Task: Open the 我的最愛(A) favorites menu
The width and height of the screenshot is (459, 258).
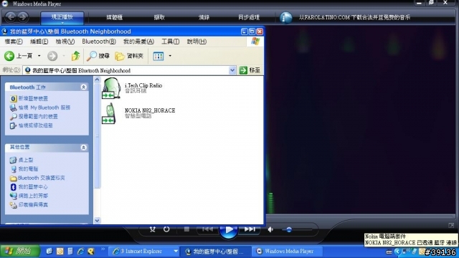Action: [138, 42]
